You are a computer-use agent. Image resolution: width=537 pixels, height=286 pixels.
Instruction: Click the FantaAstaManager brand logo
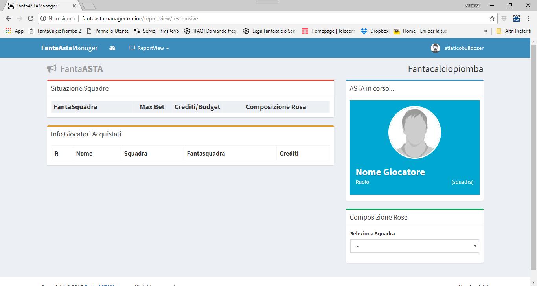[69, 48]
